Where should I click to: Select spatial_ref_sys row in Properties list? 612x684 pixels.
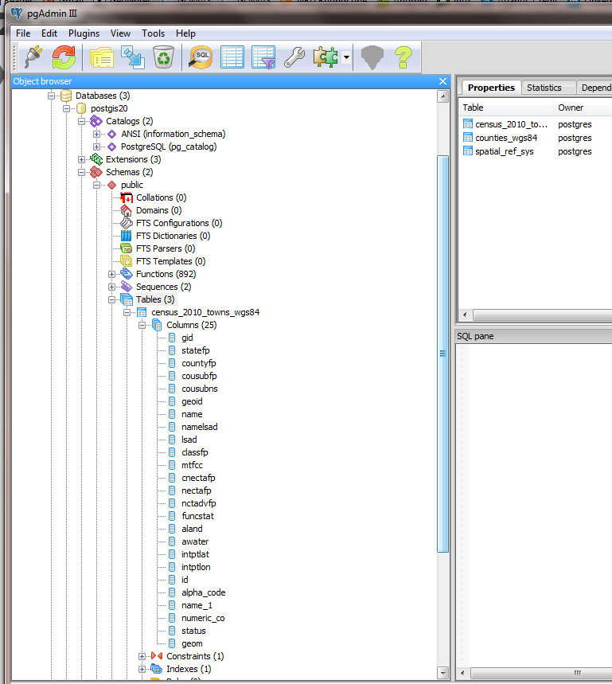click(x=505, y=151)
